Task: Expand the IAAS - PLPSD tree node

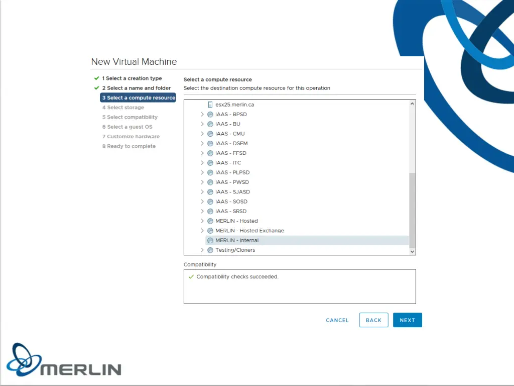Action: [202, 172]
